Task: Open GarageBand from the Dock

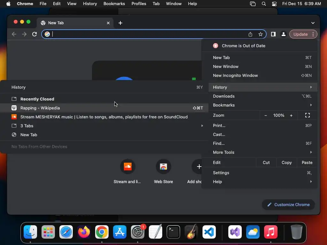Action: tap(191, 232)
